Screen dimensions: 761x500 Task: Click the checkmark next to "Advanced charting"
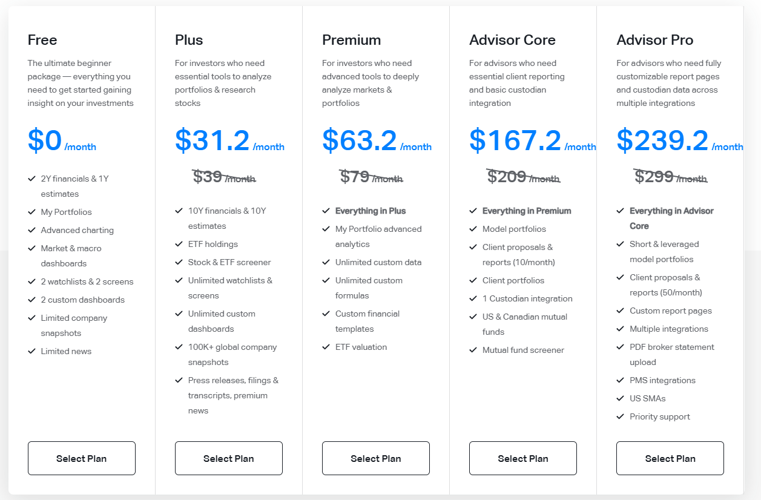coord(31,230)
